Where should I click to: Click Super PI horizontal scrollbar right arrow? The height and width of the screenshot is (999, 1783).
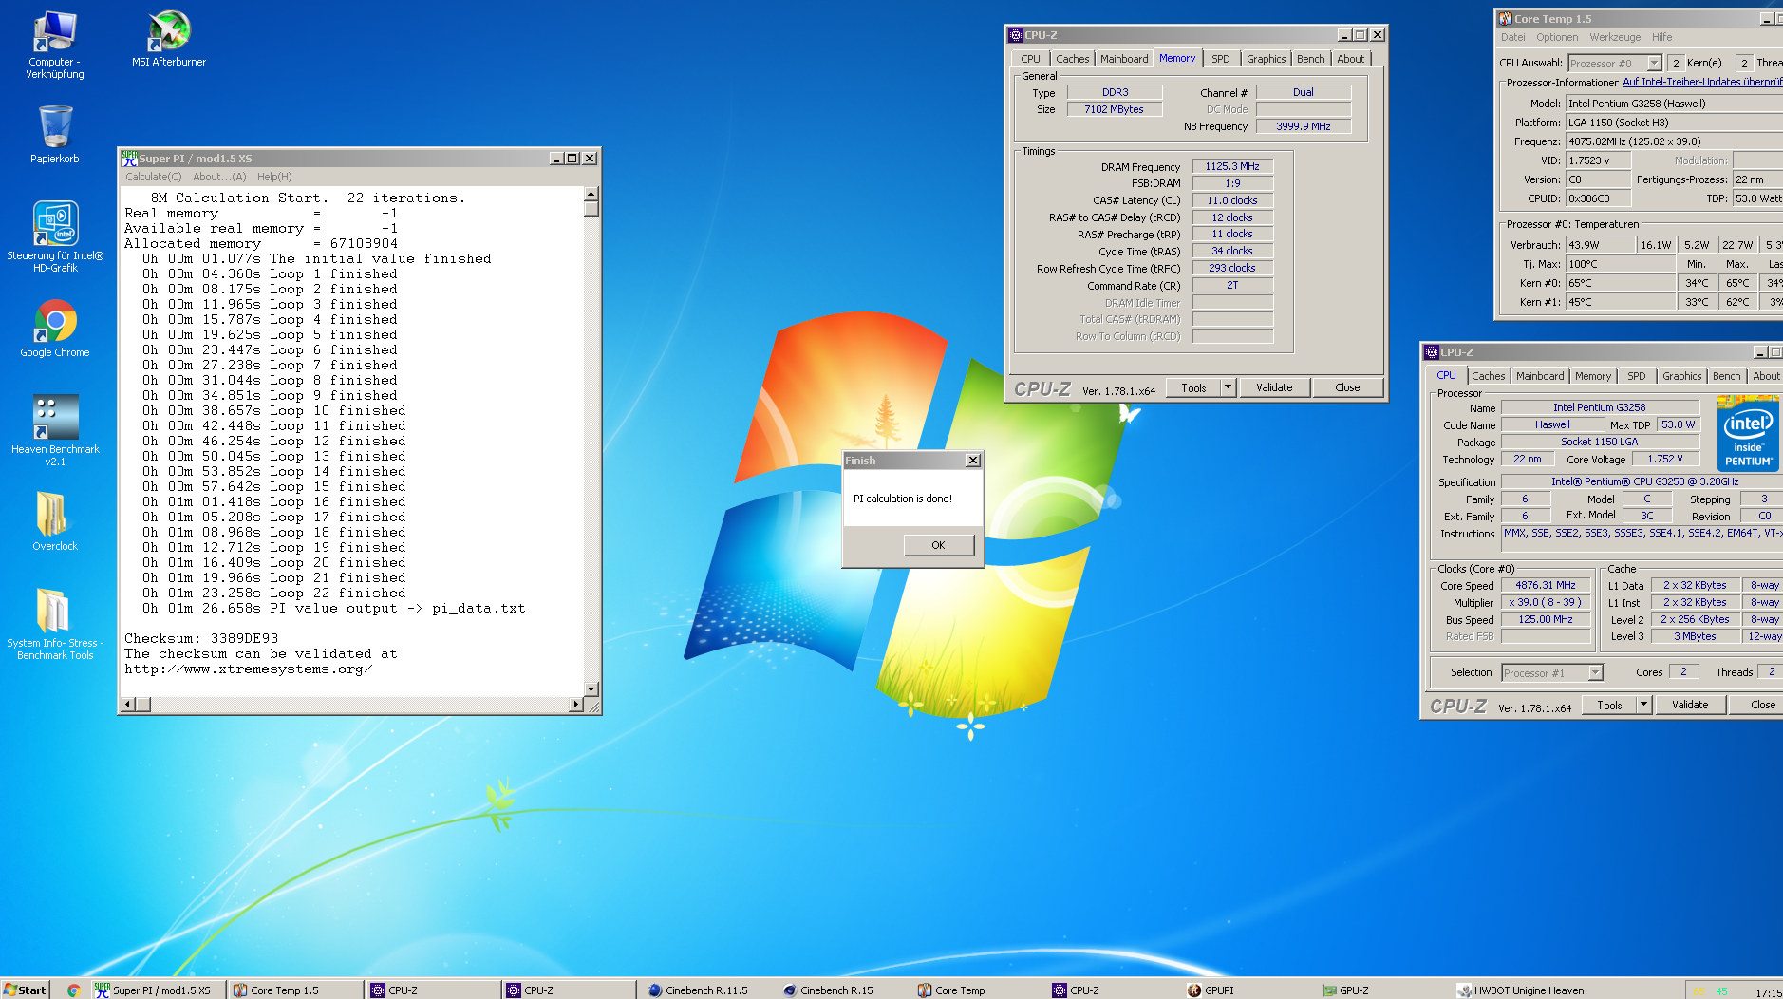[575, 705]
